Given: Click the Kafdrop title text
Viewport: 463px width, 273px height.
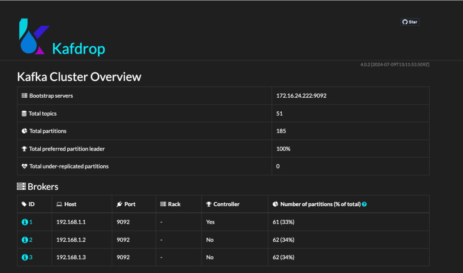Looking at the screenshot, I should point(78,49).
